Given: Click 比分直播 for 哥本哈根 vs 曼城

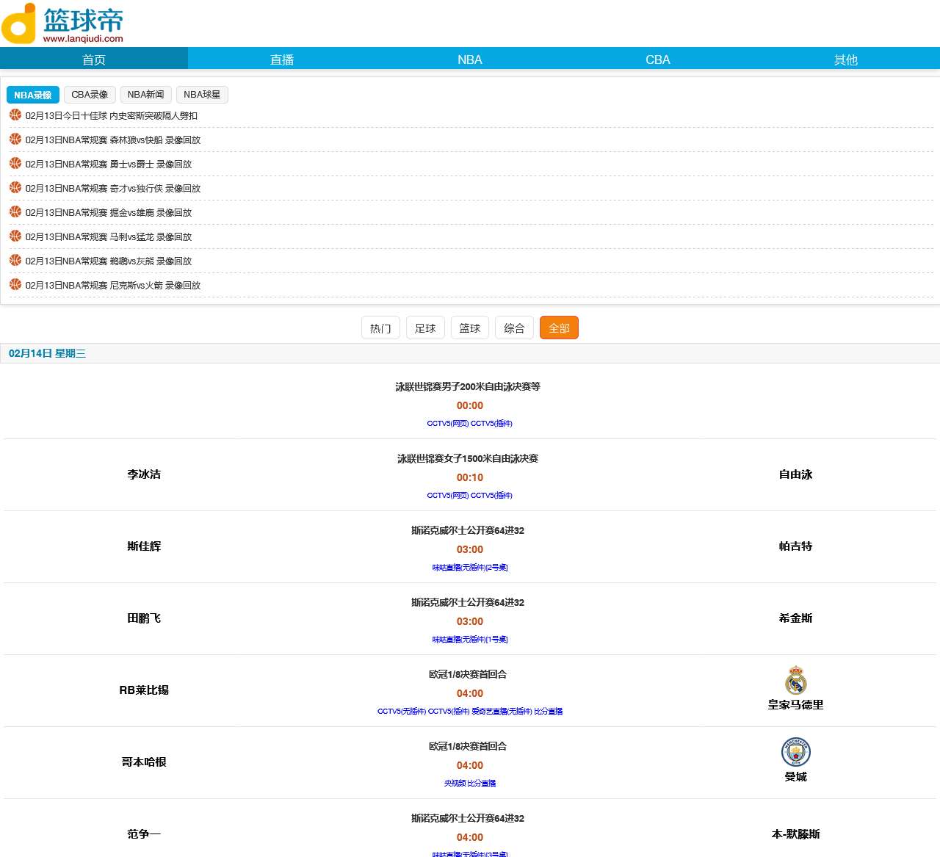Looking at the screenshot, I should pos(482,783).
